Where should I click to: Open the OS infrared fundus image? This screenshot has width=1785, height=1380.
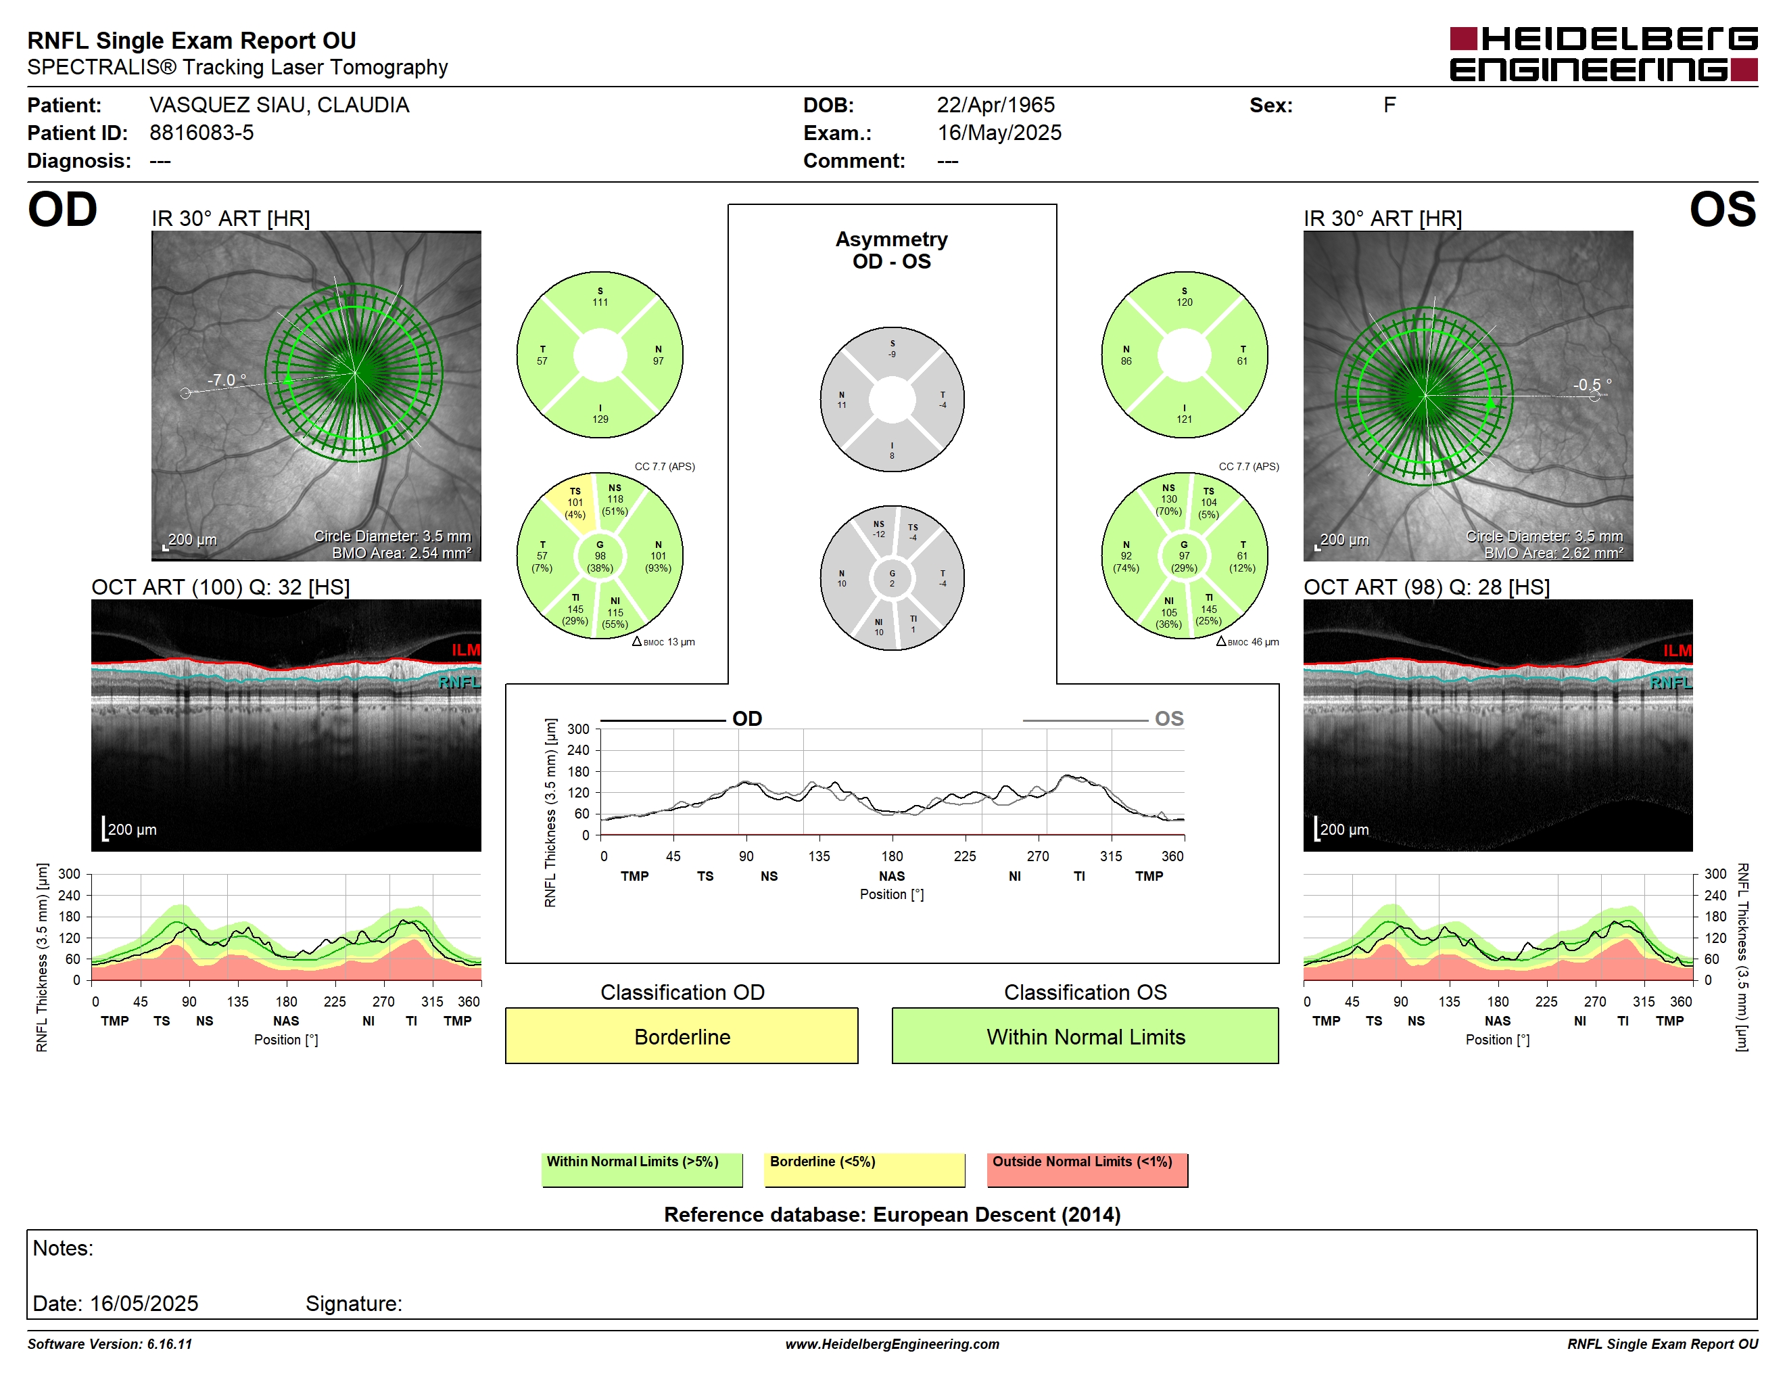click(x=1468, y=396)
